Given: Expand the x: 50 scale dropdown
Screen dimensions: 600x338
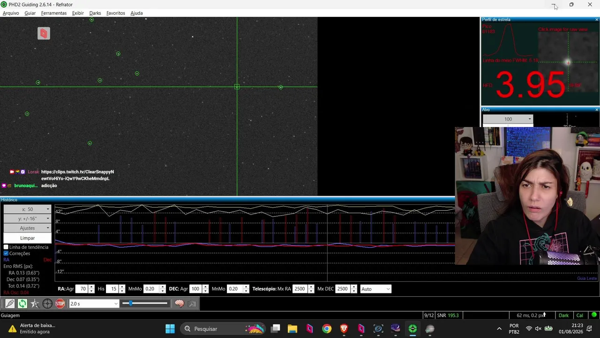Looking at the screenshot, I should point(27,209).
